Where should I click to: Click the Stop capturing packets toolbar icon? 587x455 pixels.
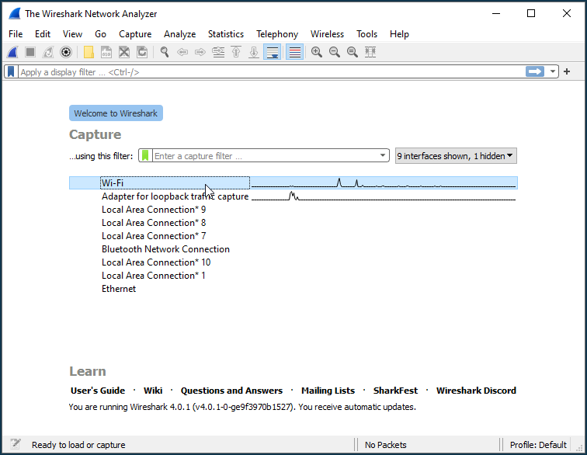pos(30,52)
